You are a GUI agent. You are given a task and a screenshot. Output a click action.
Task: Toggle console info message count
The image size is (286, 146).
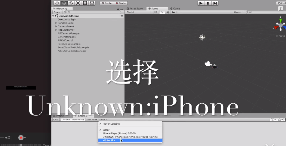pos(273,120)
